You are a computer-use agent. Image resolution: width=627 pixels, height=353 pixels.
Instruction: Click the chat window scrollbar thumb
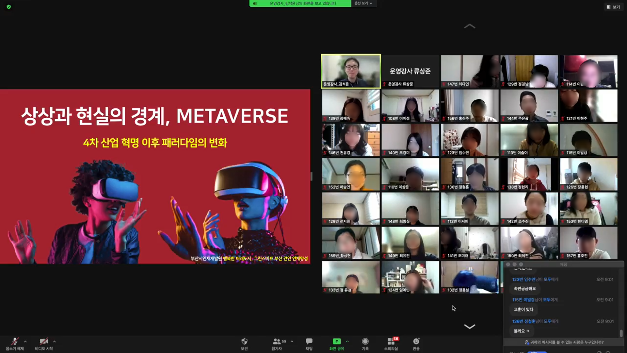(621, 333)
